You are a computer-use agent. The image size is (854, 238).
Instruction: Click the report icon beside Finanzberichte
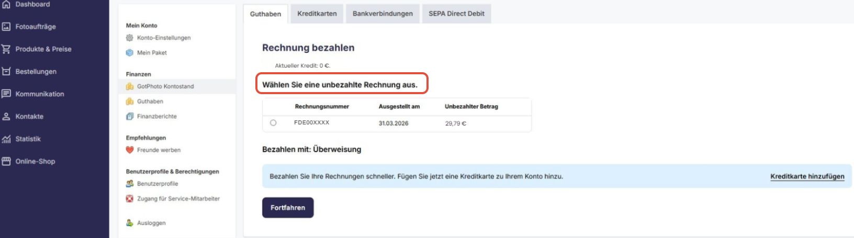click(130, 116)
